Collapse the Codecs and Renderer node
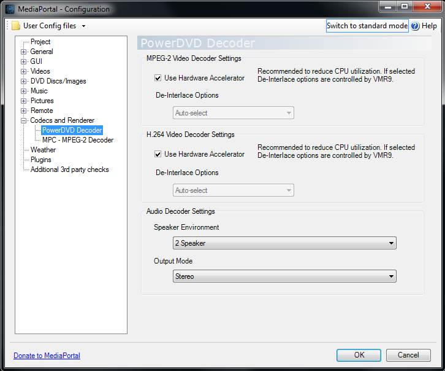 pos(23,120)
